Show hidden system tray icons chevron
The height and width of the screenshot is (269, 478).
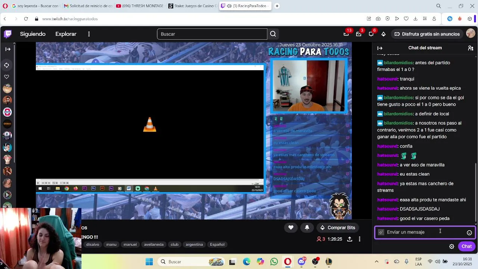pyautogui.click(x=376, y=262)
